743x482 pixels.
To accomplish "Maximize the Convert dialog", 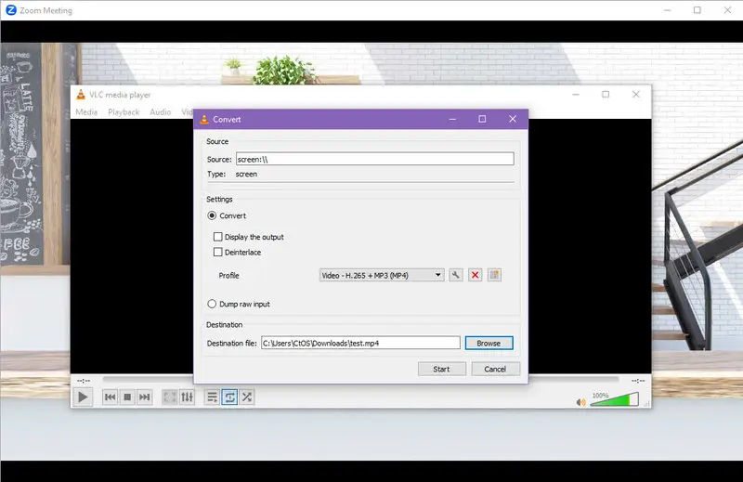I will click(x=482, y=119).
